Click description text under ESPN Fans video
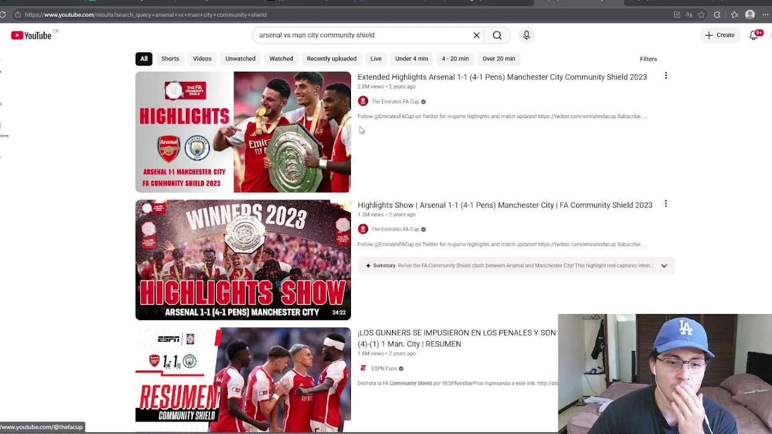Screen dimensions: 772x434 pos(458,383)
